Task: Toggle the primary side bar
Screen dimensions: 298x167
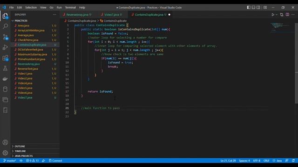Action: point(249,7)
